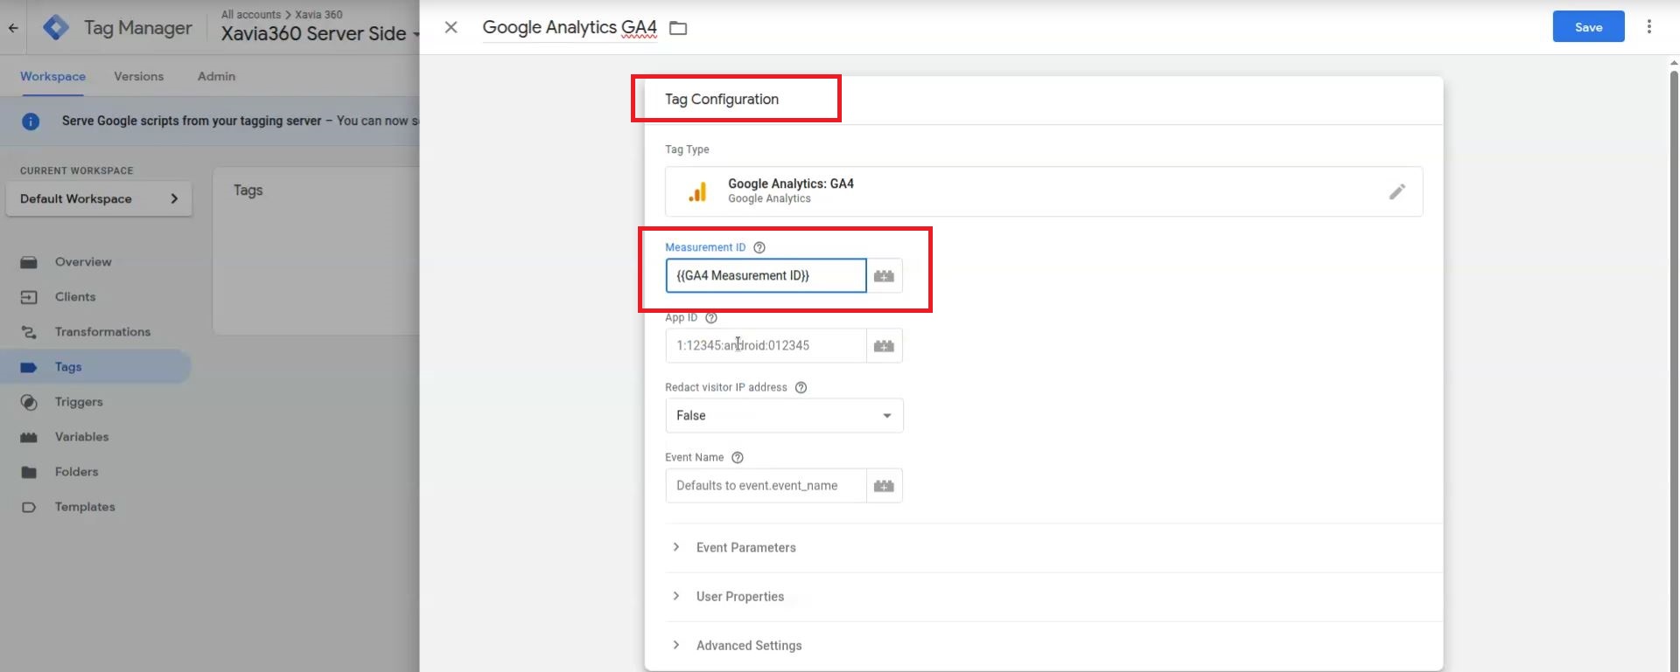Click the Overview sidebar icon
Screen dimensions: 1680x672
[29, 262]
